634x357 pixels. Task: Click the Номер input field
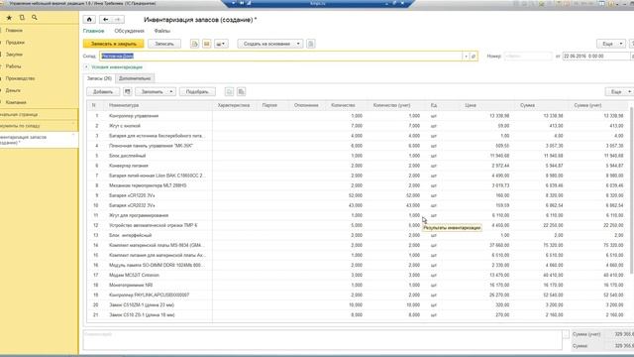click(528, 57)
